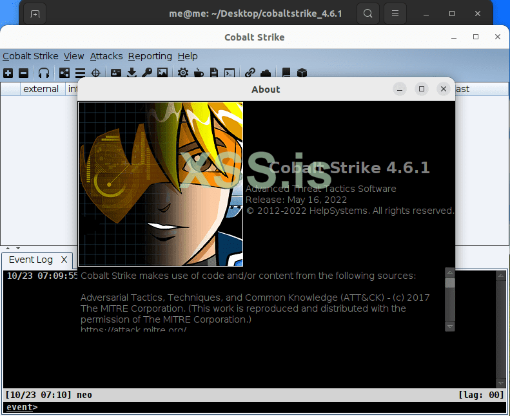This screenshot has height=416, width=510.
Task: Maximize the Cobalt Strike main window
Action: 476,37
